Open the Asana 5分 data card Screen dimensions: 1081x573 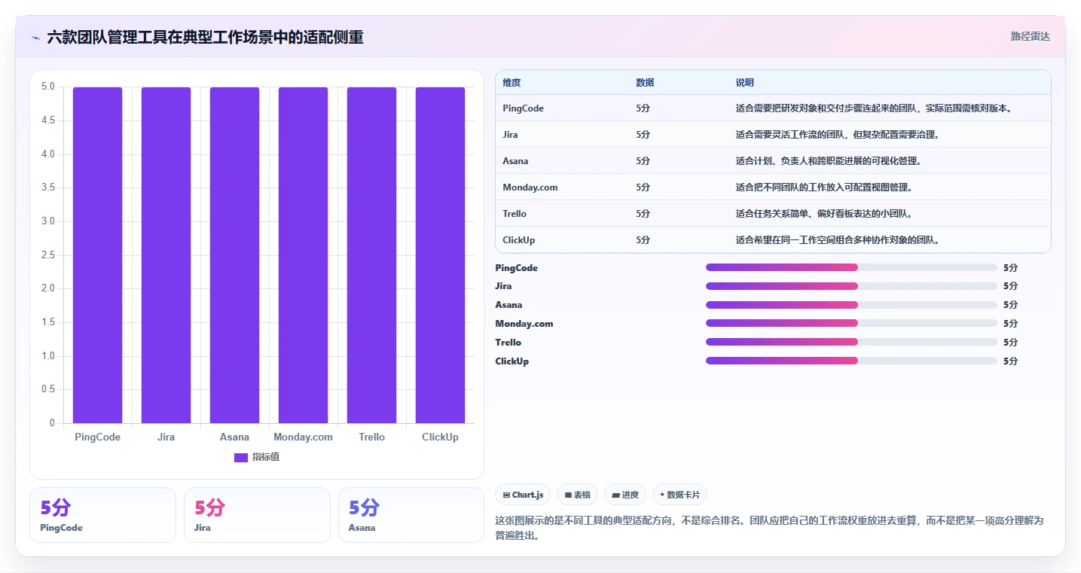411,515
